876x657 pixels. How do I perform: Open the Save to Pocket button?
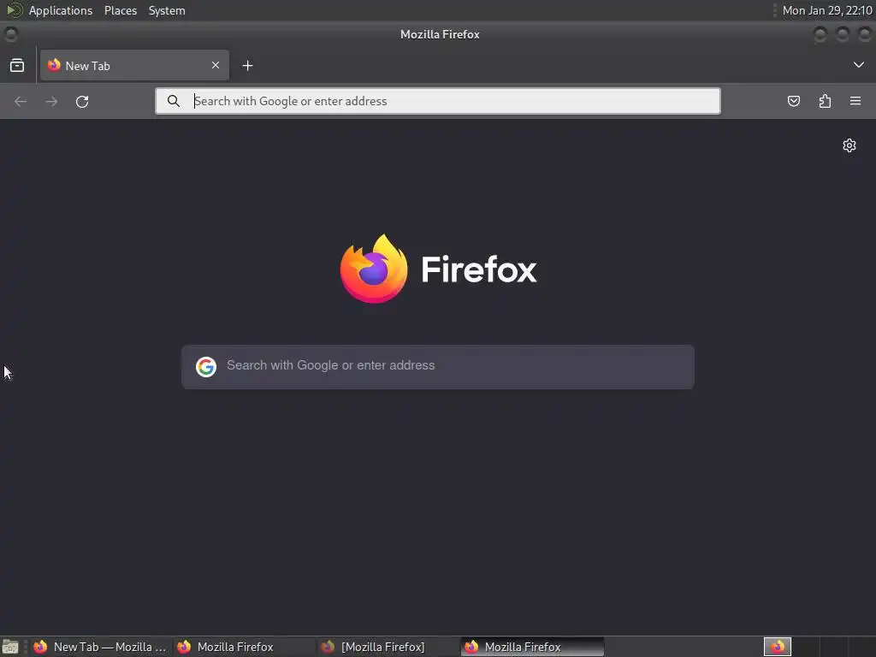pyautogui.click(x=794, y=101)
